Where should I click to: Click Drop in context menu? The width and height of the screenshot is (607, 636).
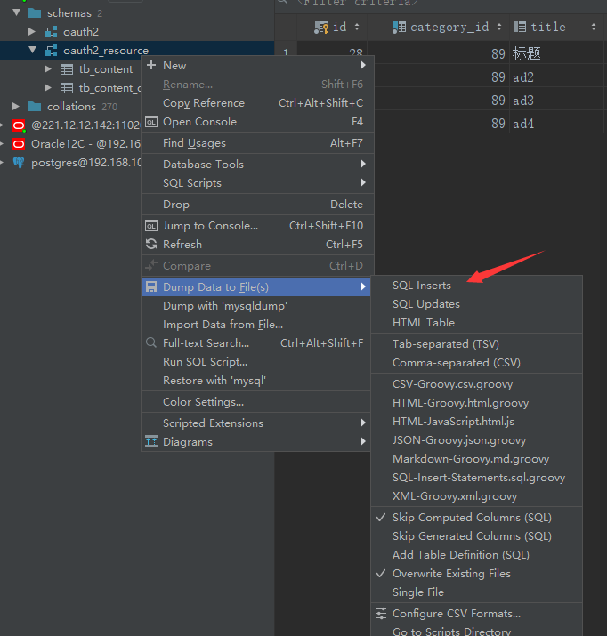(x=257, y=205)
